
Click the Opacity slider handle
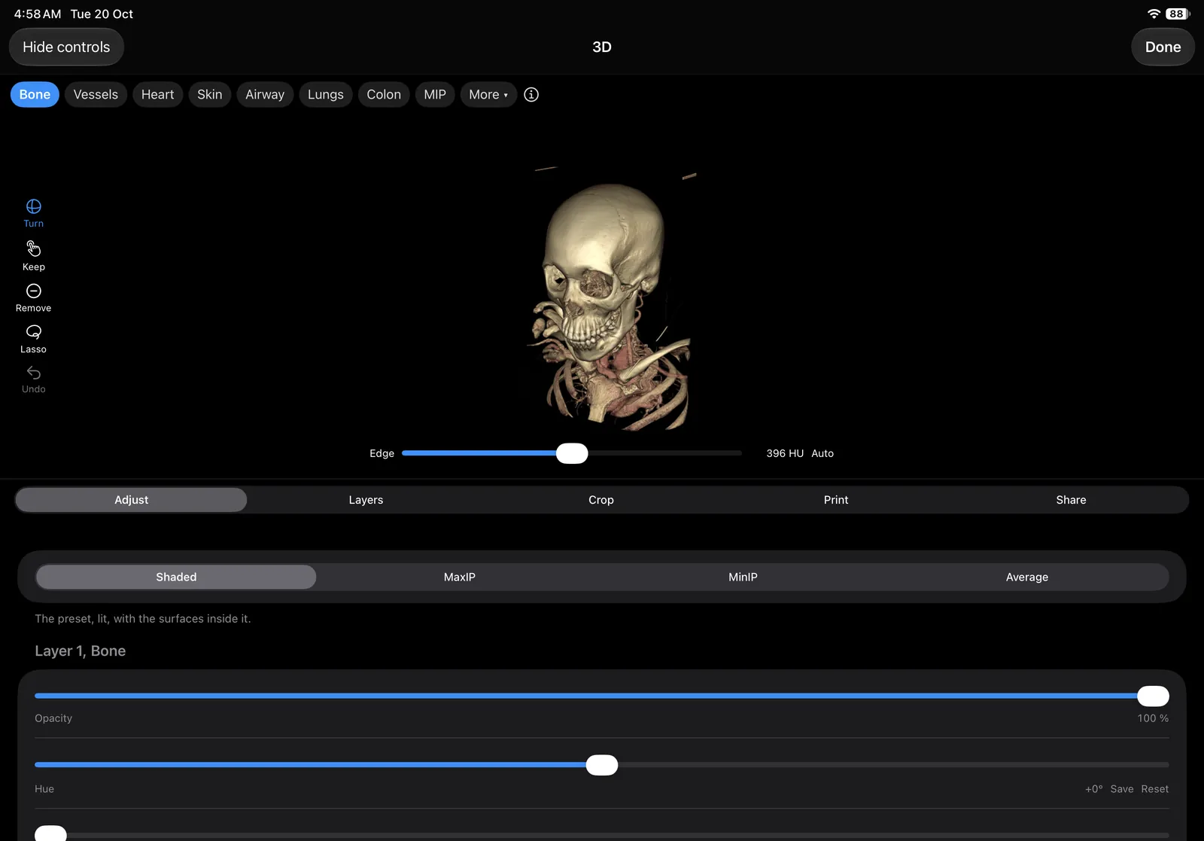tap(1153, 696)
